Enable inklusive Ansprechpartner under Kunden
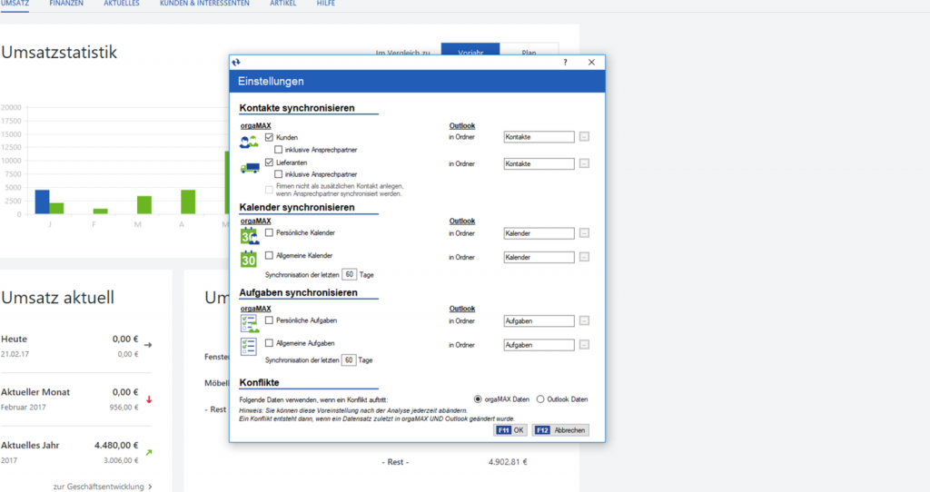 pyautogui.click(x=278, y=150)
